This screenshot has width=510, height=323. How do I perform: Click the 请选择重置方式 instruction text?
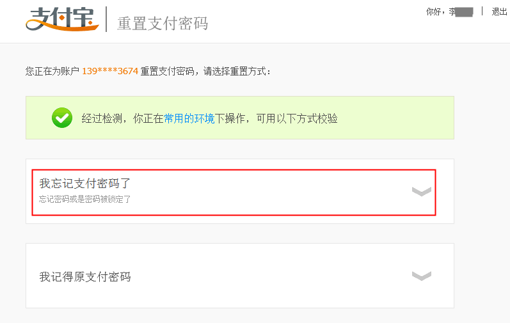(237, 71)
